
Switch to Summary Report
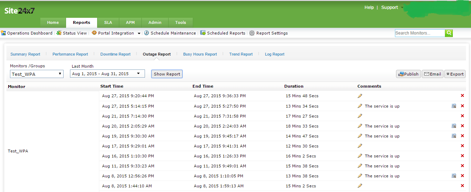(25, 54)
